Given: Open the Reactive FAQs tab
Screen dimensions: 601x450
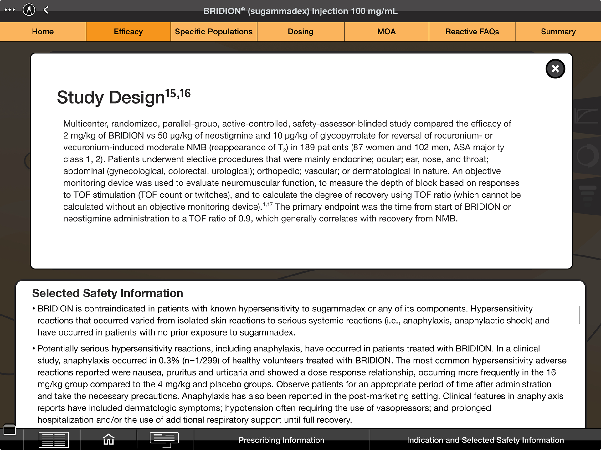Looking at the screenshot, I should [x=472, y=32].
